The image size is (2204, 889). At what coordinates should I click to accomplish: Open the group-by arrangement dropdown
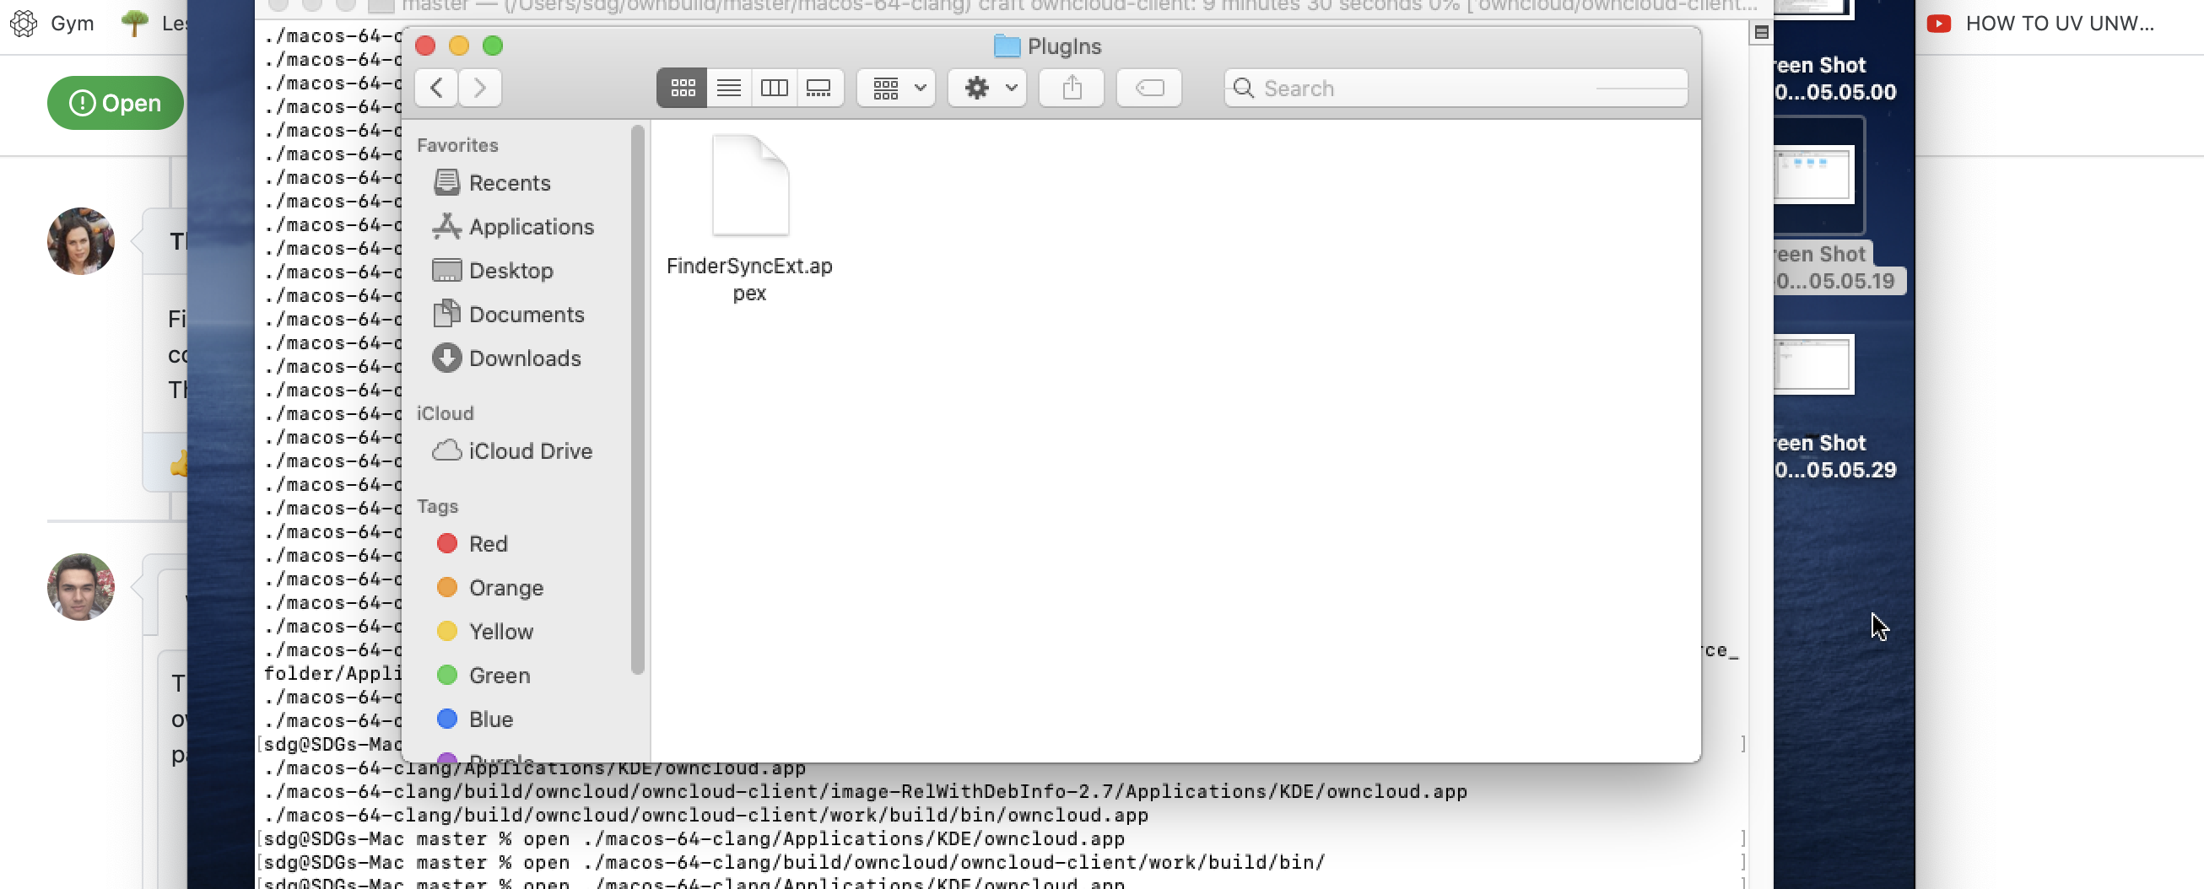pyautogui.click(x=896, y=88)
